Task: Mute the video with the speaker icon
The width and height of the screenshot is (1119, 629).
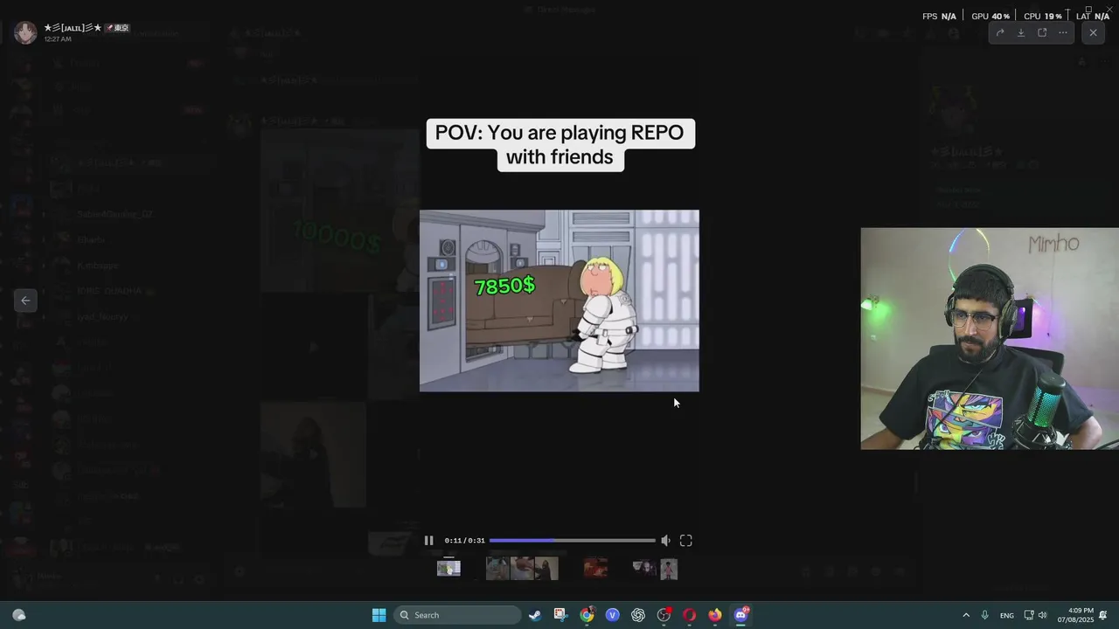Action: [x=665, y=541]
